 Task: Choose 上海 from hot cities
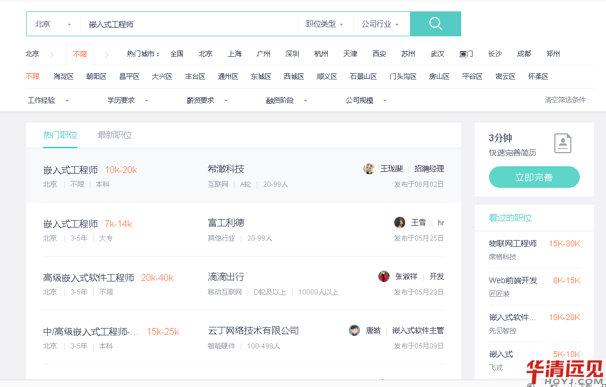[235, 54]
